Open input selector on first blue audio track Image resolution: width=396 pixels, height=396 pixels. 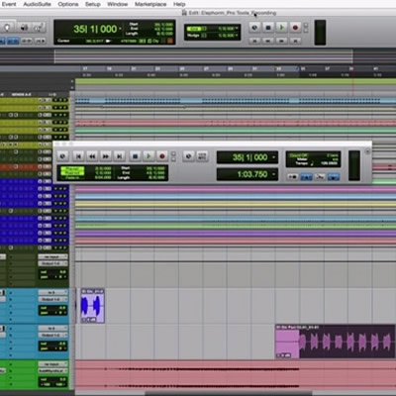pyautogui.click(x=52, y=293)
